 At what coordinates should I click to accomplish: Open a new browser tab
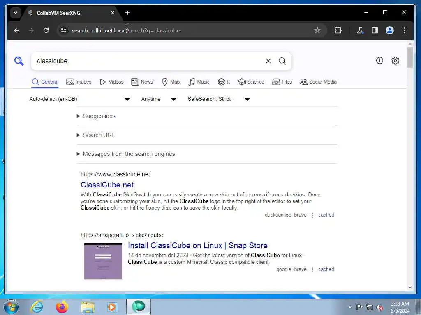127,13
